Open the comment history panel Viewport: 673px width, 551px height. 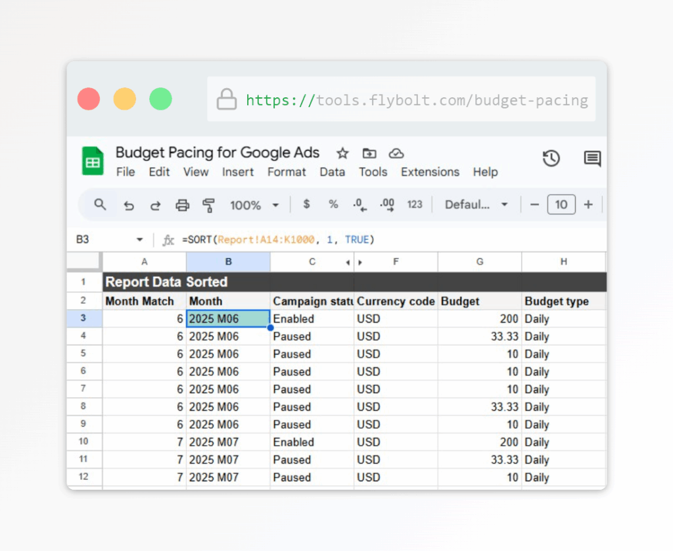(x=592, y=158)
